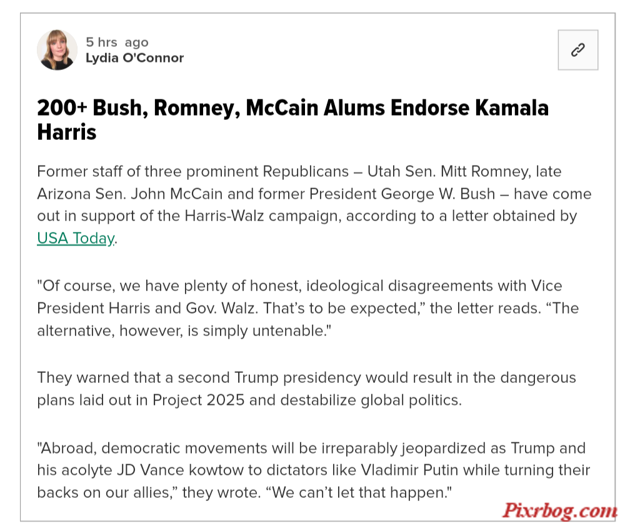Screen dimensions: 630x531
Task: Click 'George W. Bush' in the first paragraph
Action: coord(438,194)
